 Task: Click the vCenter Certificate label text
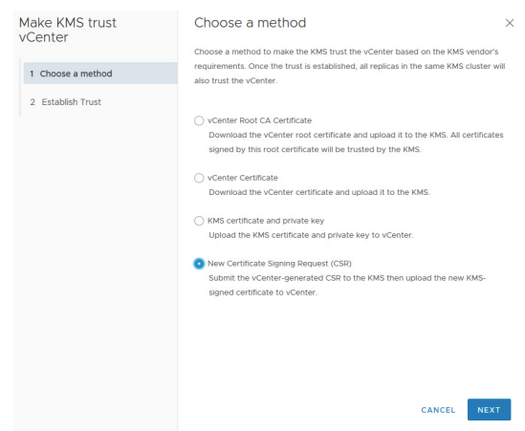pyautogui.click(x=242, y=178)
